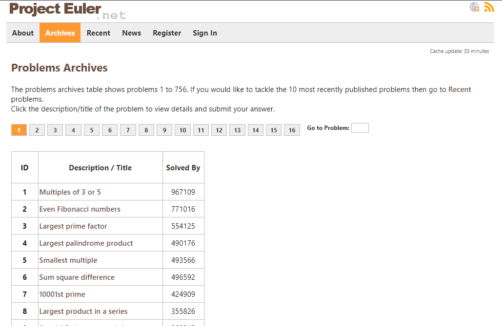Open the About menu item
This screenshot has height=326, width=502.
(23, 33)
